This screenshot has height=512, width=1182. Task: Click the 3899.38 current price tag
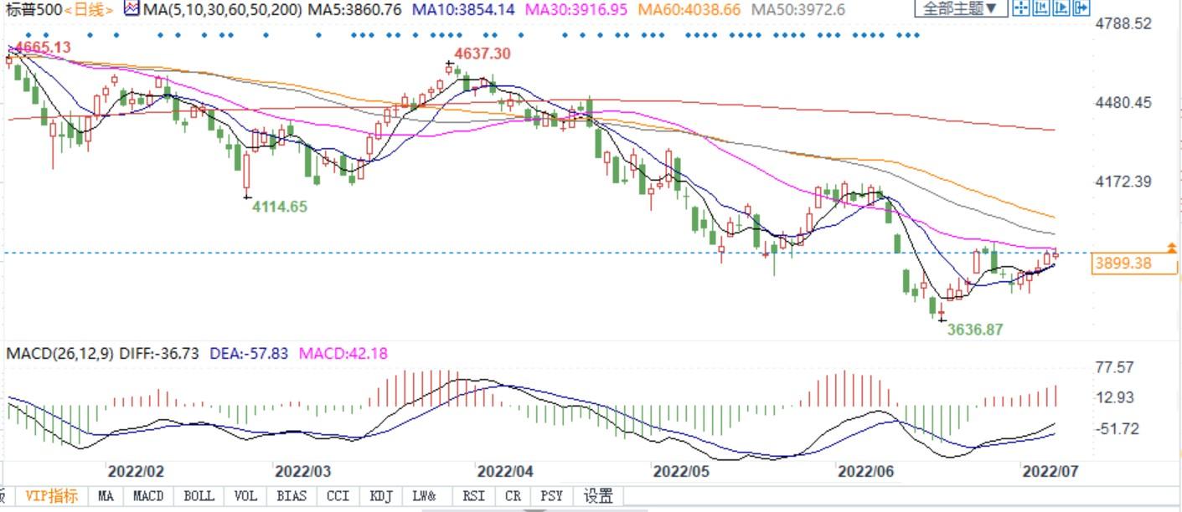pos(1134,264)
